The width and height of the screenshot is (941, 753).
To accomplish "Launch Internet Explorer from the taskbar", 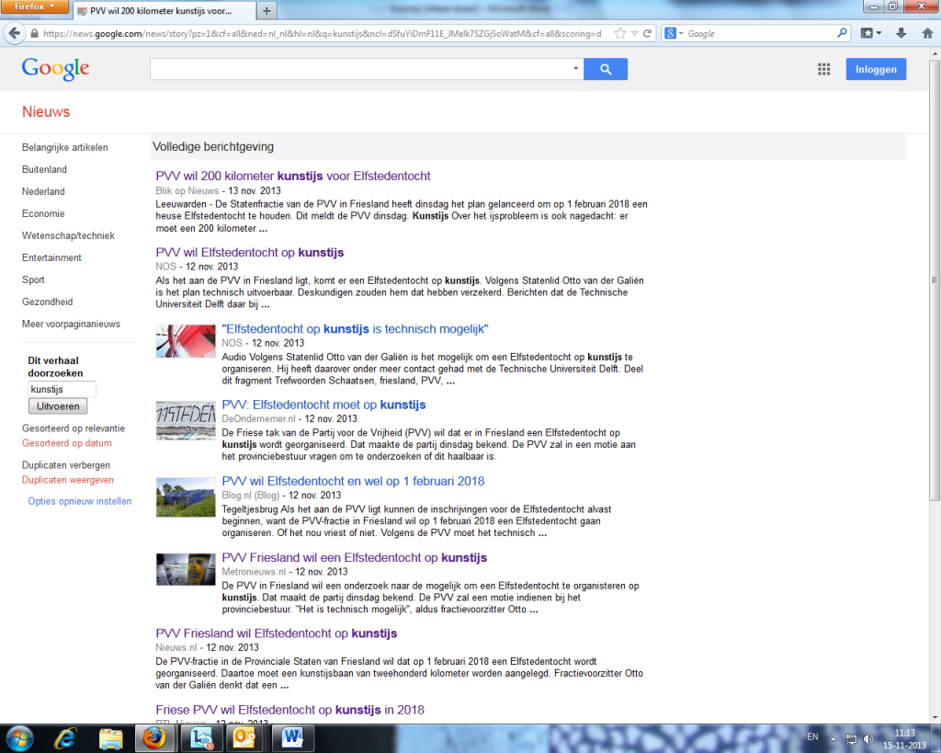I will [x=65, y=738].
